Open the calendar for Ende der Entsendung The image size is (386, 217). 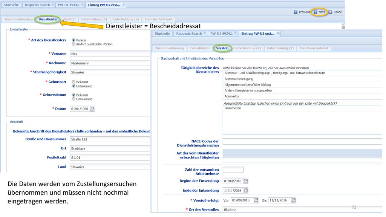pyautogui.click(x=246, y=190)
